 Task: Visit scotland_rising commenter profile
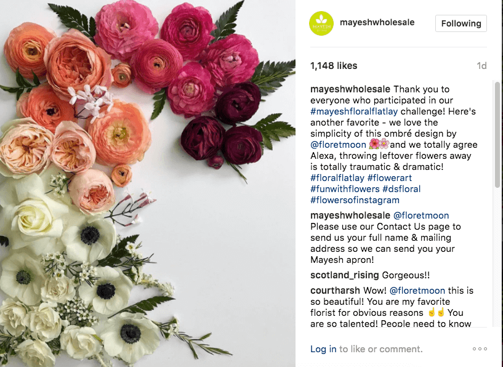(345, 275)
